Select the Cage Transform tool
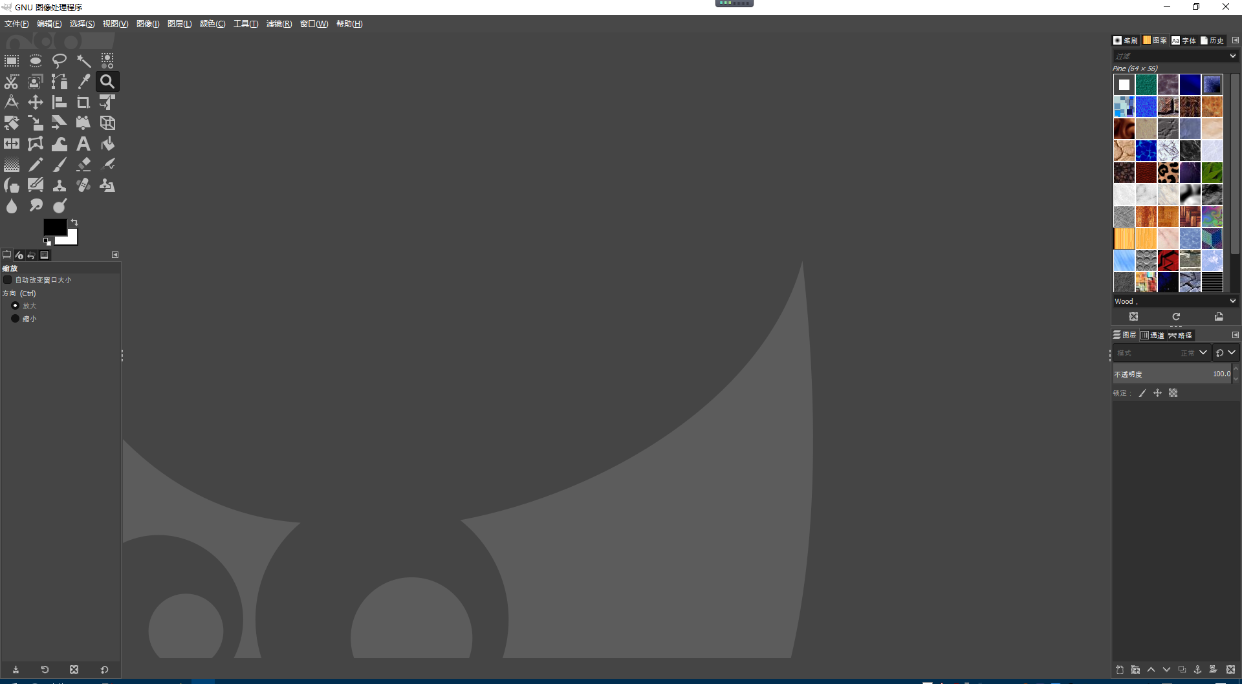The image size is (1242, 684). click(36, 144)
